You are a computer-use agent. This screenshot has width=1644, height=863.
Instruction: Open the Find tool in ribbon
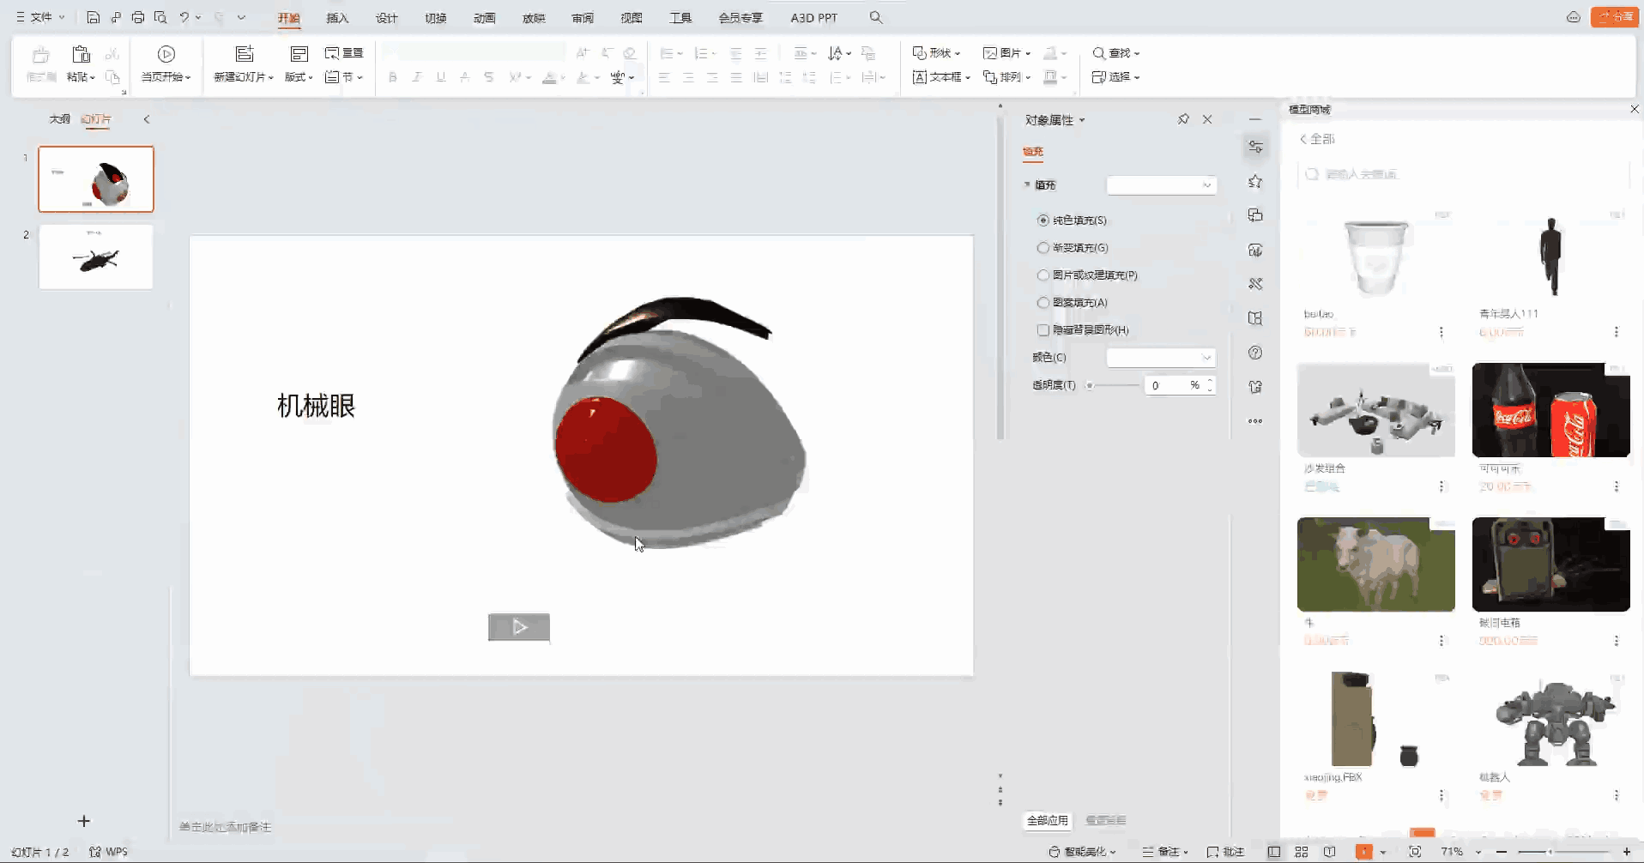coord(1115,53)
